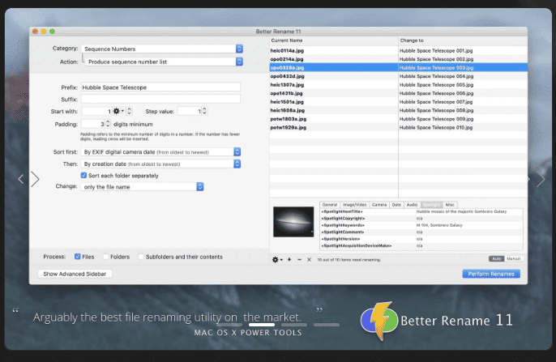Click status text 10 out of 10 items need renaming
The width and height of the screenshot is (556, 362).
[349, 260]
